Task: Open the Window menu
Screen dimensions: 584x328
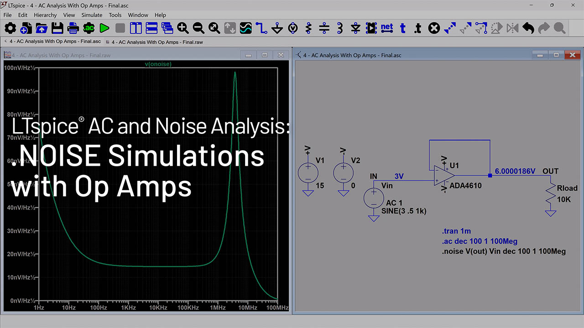Action: tap(138, 15)
